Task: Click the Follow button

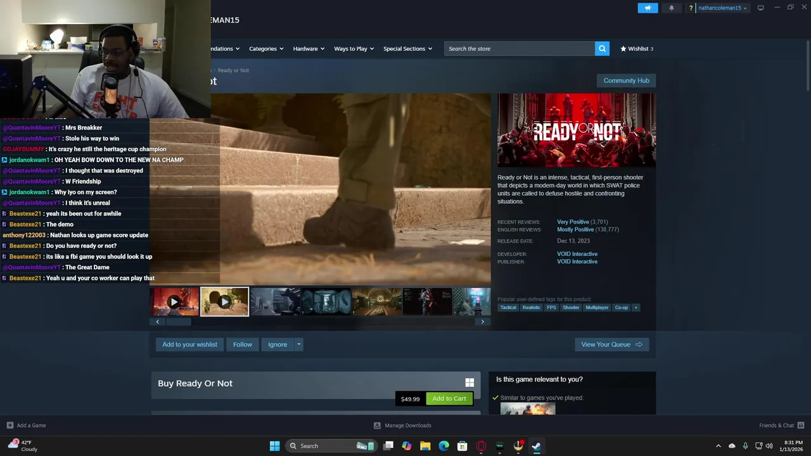Action: (243, 345)
